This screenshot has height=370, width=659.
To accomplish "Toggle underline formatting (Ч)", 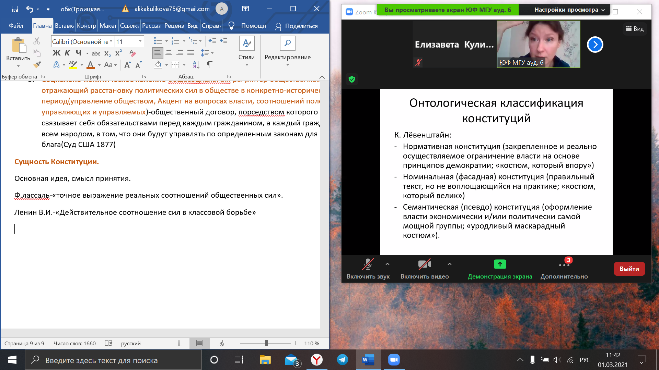I will pyautogui.click(x=79, y=53).
